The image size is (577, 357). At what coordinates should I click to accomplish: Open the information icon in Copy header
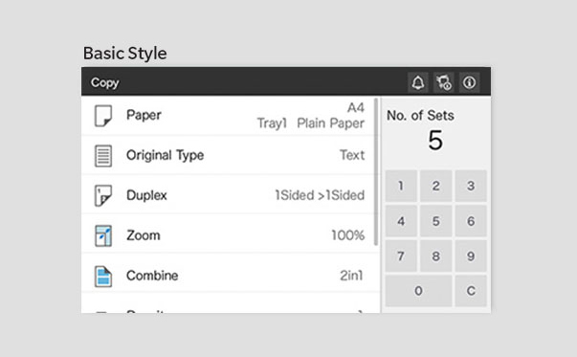click(469, 82)
